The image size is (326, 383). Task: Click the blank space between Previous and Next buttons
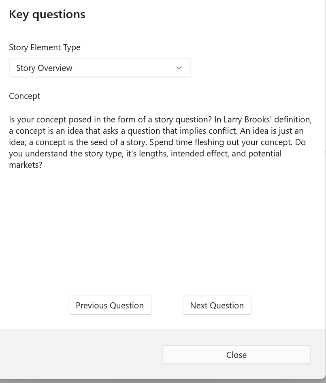[167, 305]
